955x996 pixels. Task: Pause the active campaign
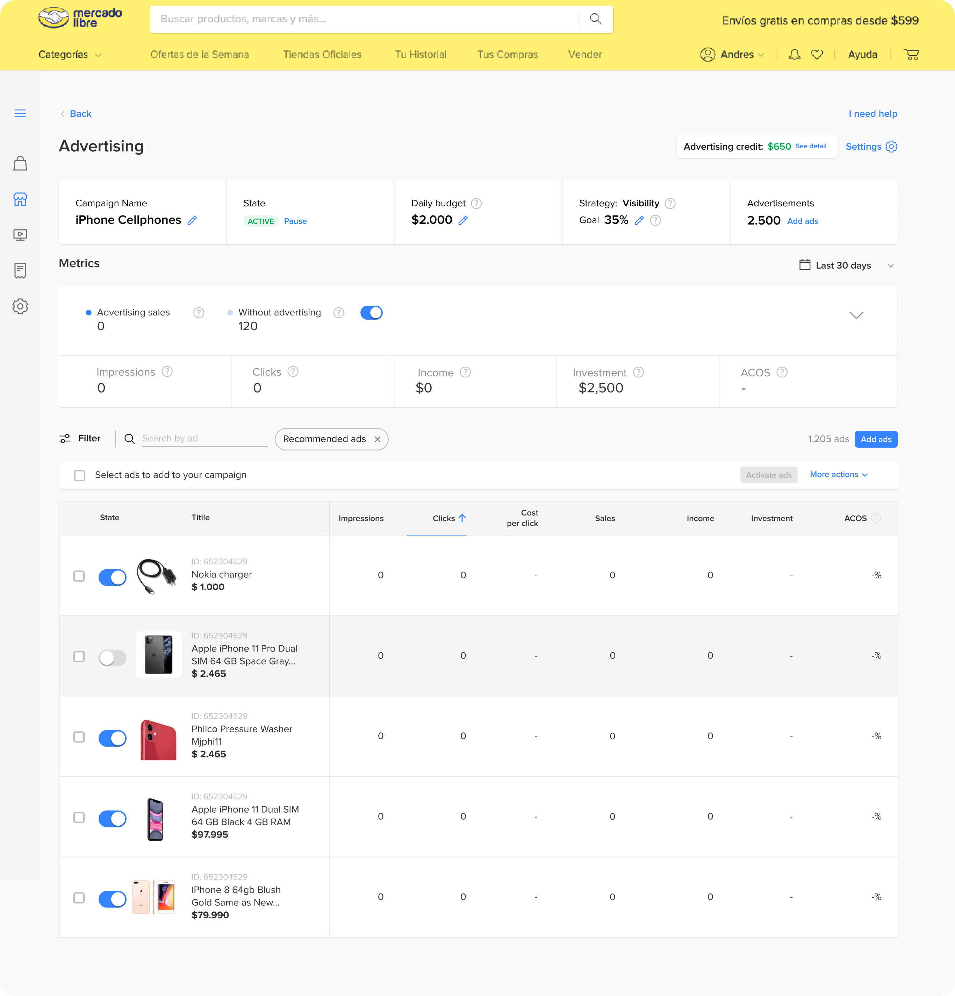[x=295, y=222]
